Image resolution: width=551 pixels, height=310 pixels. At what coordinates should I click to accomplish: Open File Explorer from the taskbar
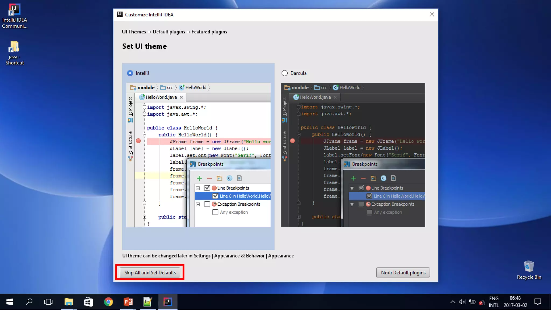[69, 302]
